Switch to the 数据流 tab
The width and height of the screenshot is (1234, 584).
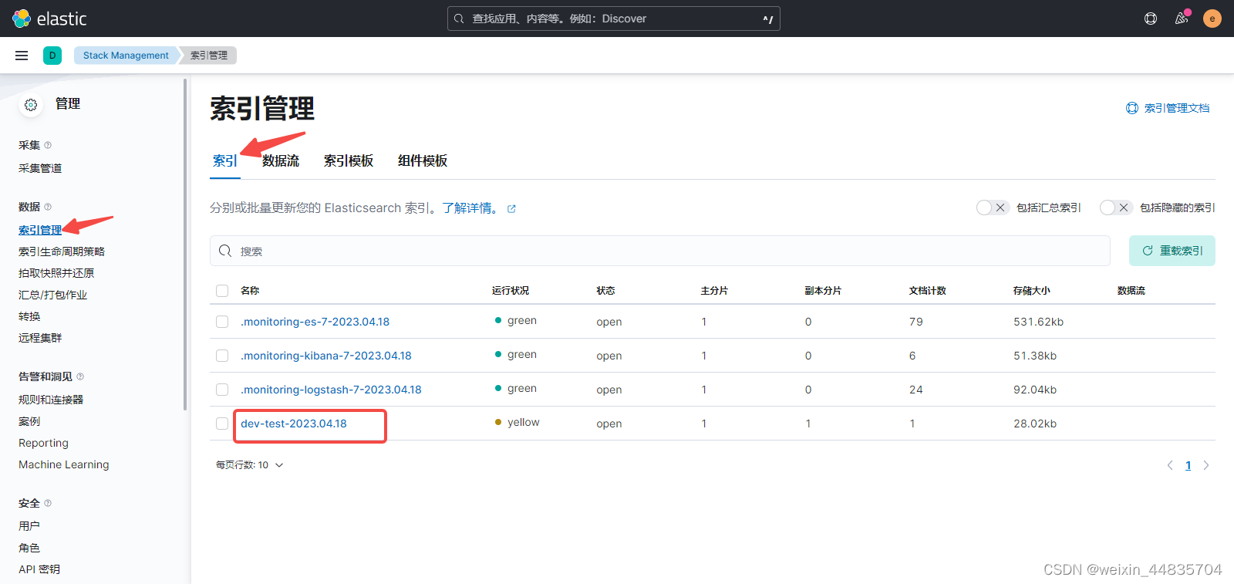pyautogui.click(x=281, y=160)
